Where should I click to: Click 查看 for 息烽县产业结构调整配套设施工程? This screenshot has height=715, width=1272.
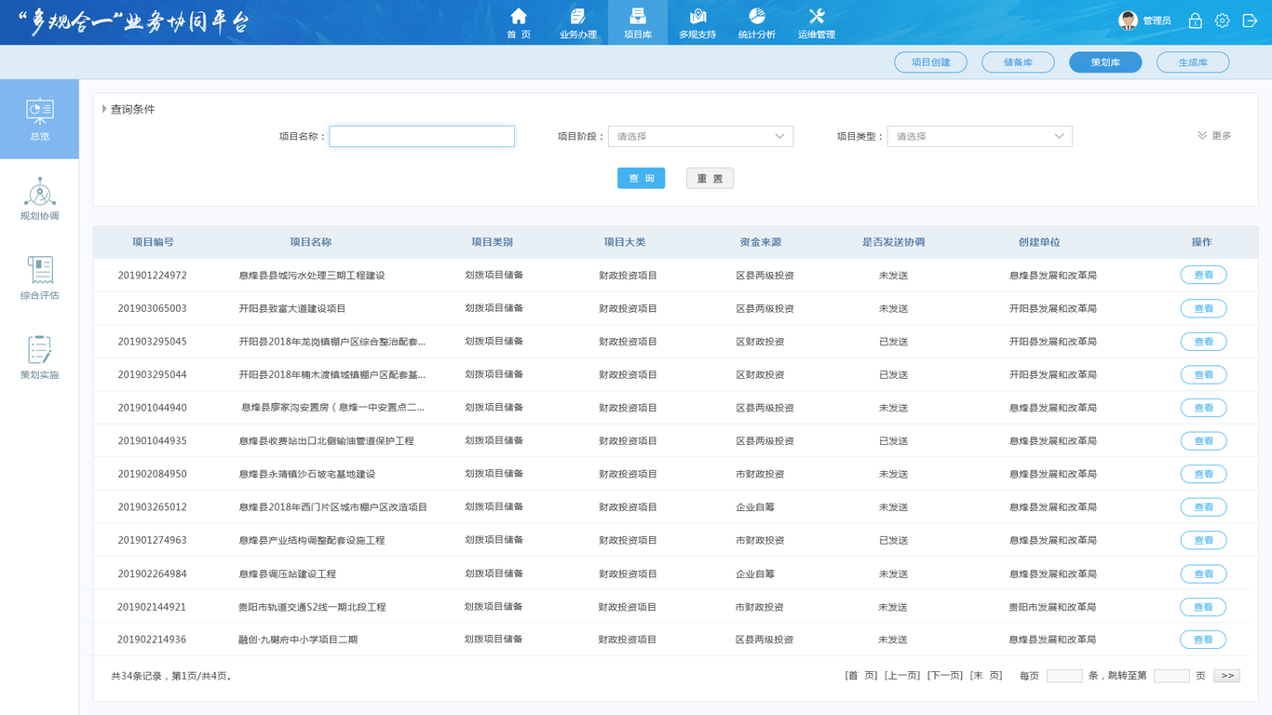point(1203,540)
